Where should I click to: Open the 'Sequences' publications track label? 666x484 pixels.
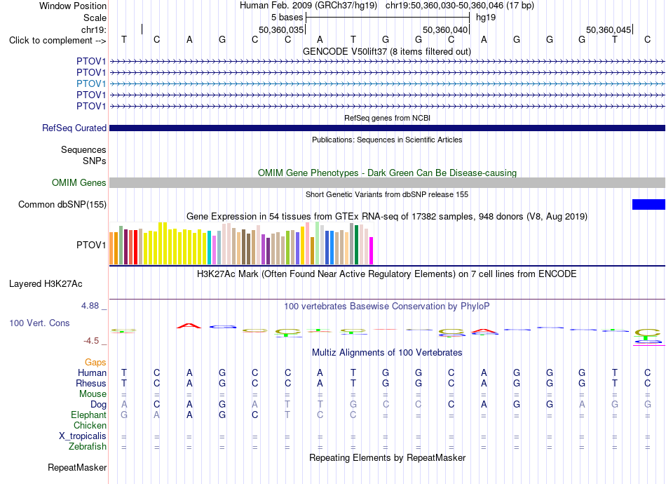pyautogui.click(x=83, y=149)
